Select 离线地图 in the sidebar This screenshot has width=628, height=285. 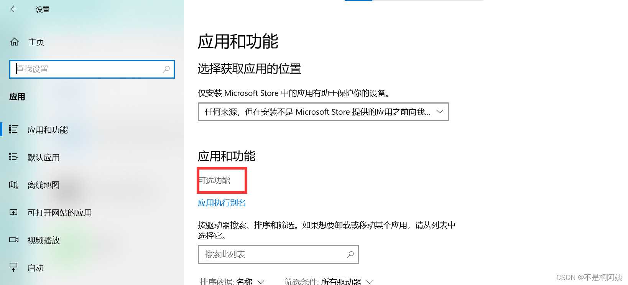tap(44, 185)
